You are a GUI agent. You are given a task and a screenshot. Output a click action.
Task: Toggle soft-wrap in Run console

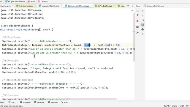pos(142,20)
